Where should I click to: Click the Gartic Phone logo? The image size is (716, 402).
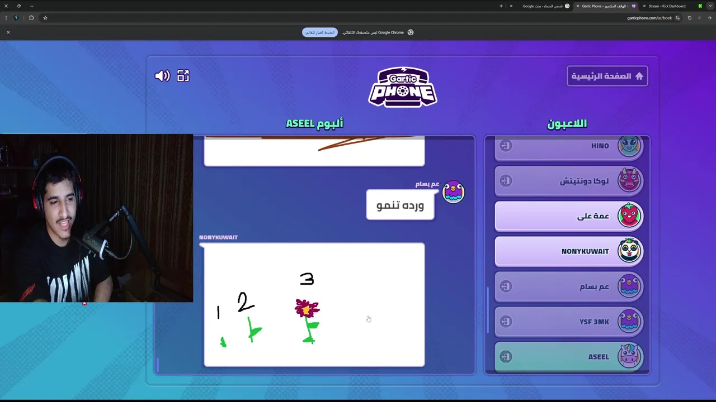coord(403,87)
